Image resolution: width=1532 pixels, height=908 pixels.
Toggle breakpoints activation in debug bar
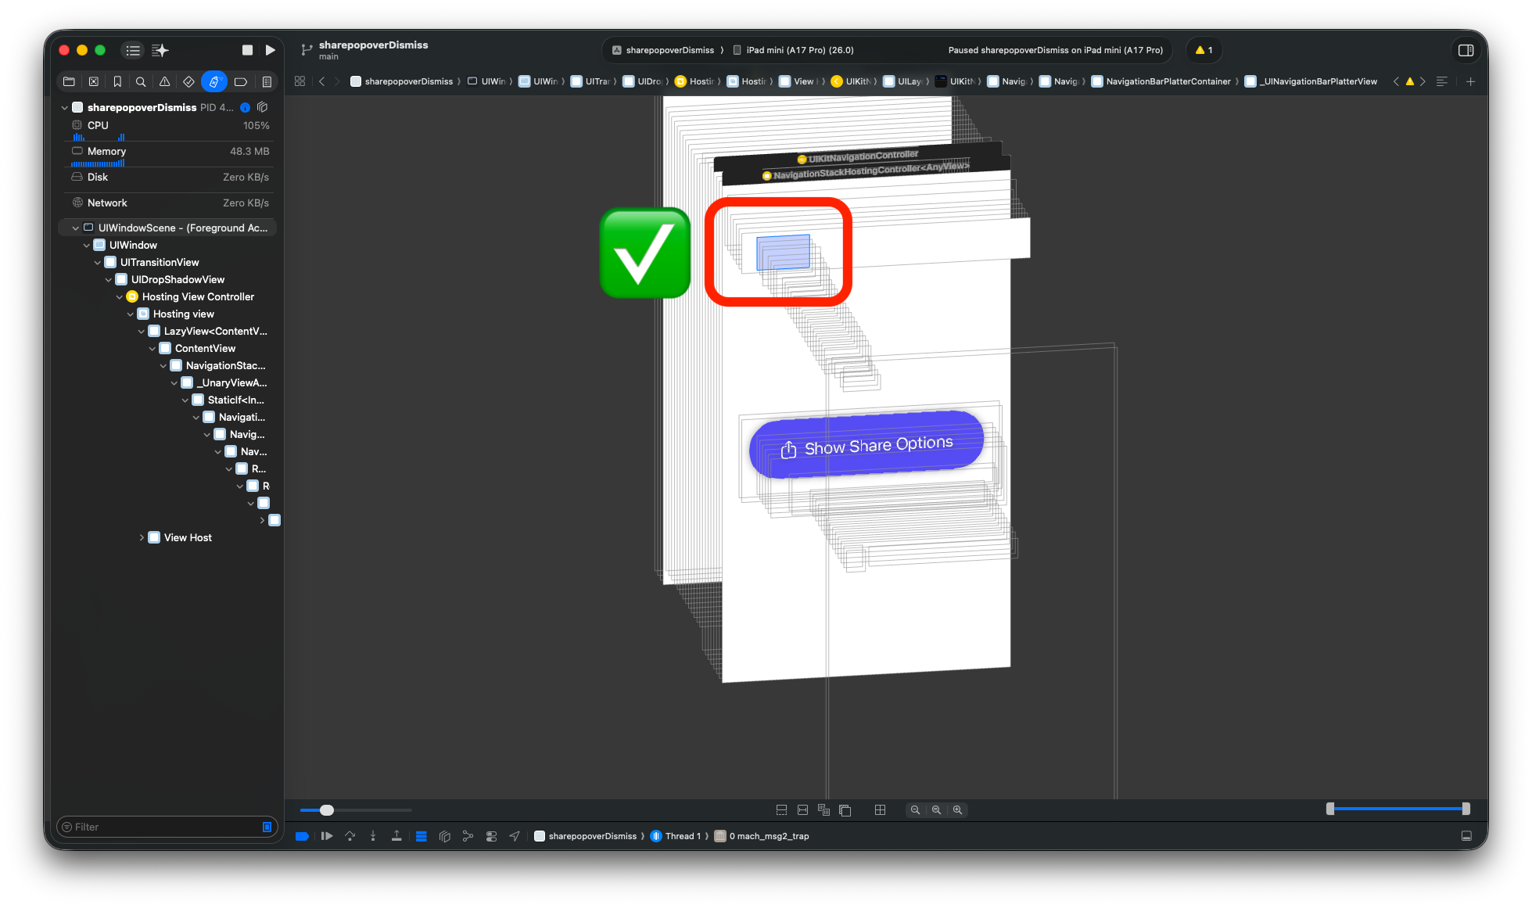(302, 836)
